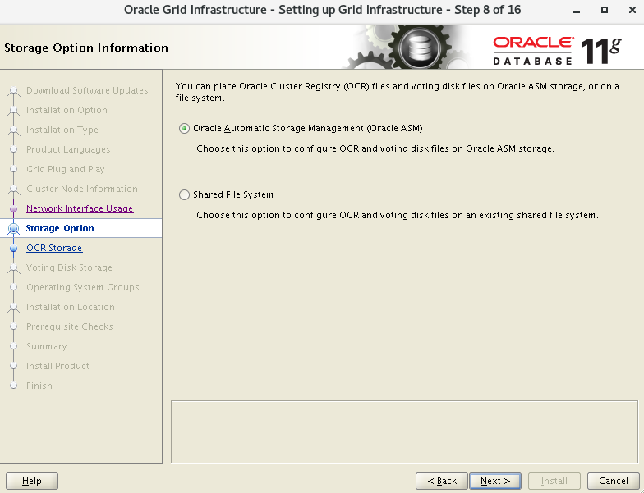Viewport: 644px width, 493px height.
Task: Click the Install Product step
Action: (x=57, y=366)
